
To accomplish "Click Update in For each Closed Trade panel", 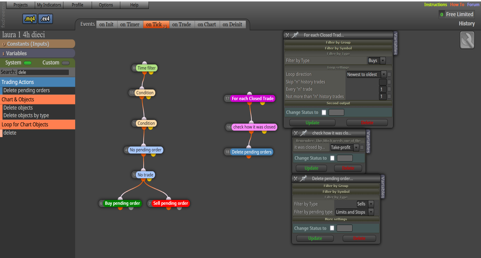I will [312, 122].
